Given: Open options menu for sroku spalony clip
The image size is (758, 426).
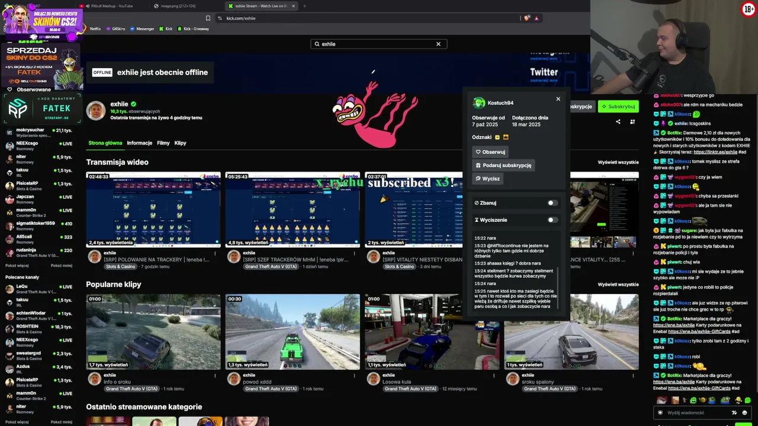Looking at the screenshot, I should coord(633,375).
